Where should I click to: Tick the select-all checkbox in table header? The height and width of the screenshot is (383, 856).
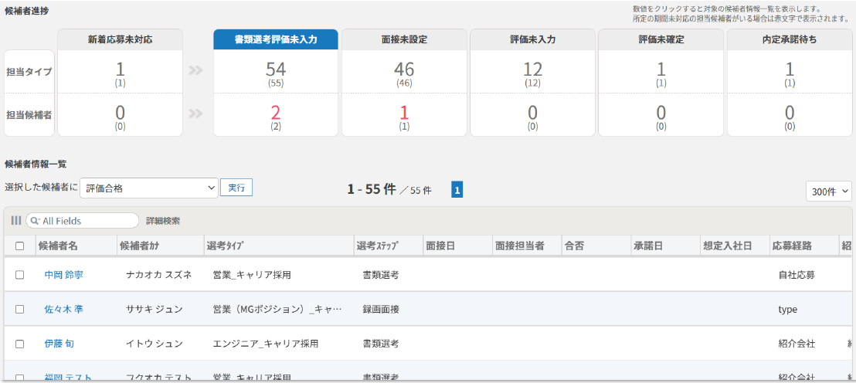[20, 246]
